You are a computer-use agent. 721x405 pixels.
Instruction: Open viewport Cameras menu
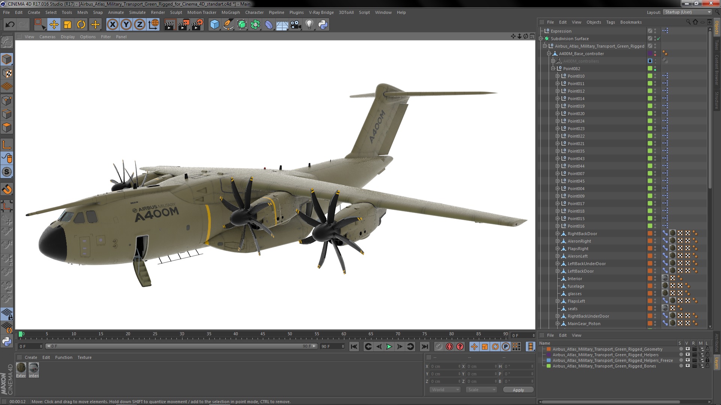pos(47,37)
